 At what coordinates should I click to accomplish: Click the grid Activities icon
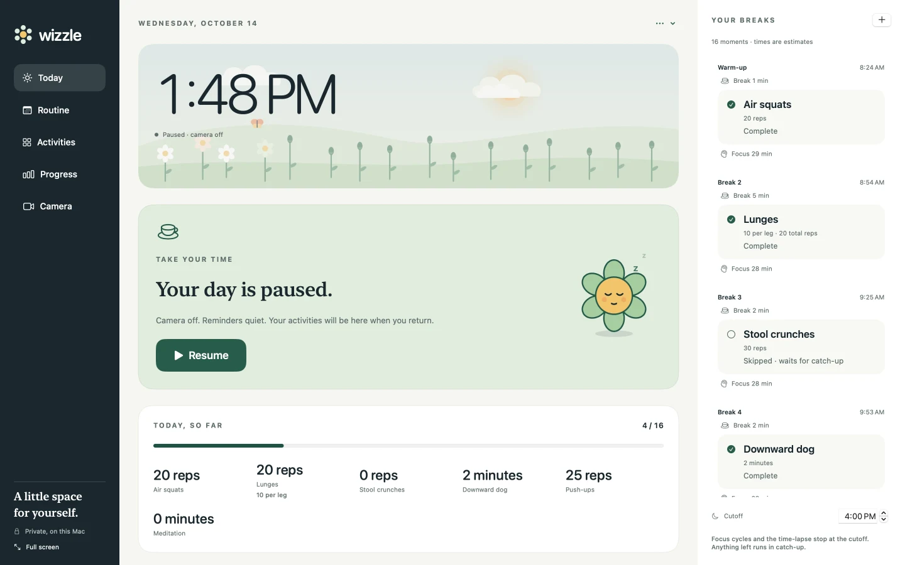point(27,143)
